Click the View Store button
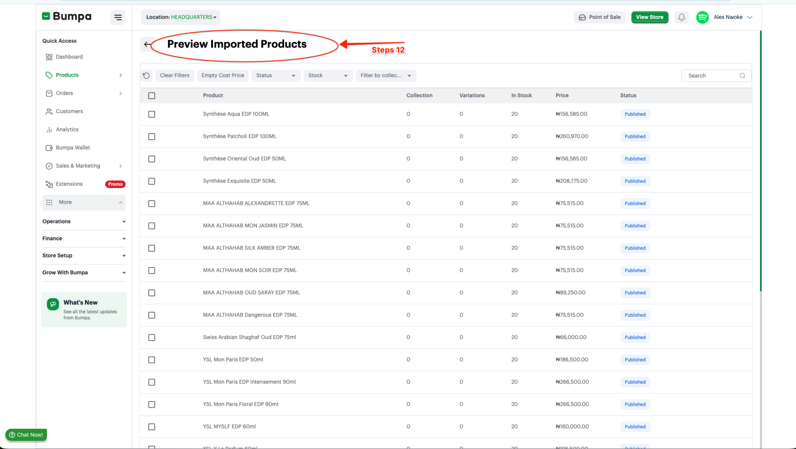This screenshot has width=796, height=449. pyautogui.click(x=649, y=17)
